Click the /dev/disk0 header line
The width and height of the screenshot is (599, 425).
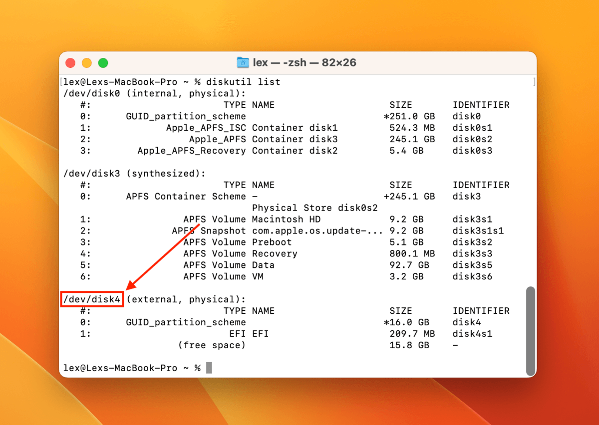pyautogui.click(x=154, y=93)
